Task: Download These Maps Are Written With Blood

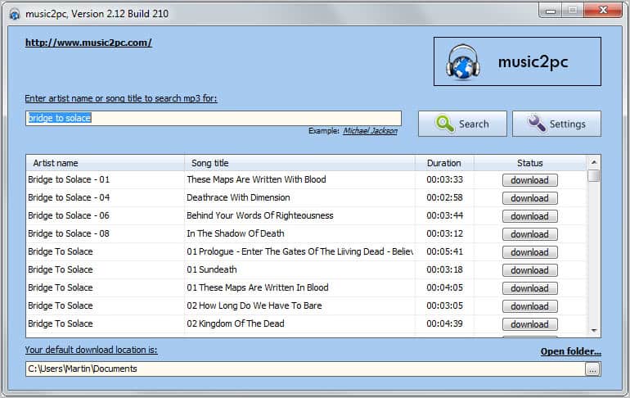Action: (529, 180)
